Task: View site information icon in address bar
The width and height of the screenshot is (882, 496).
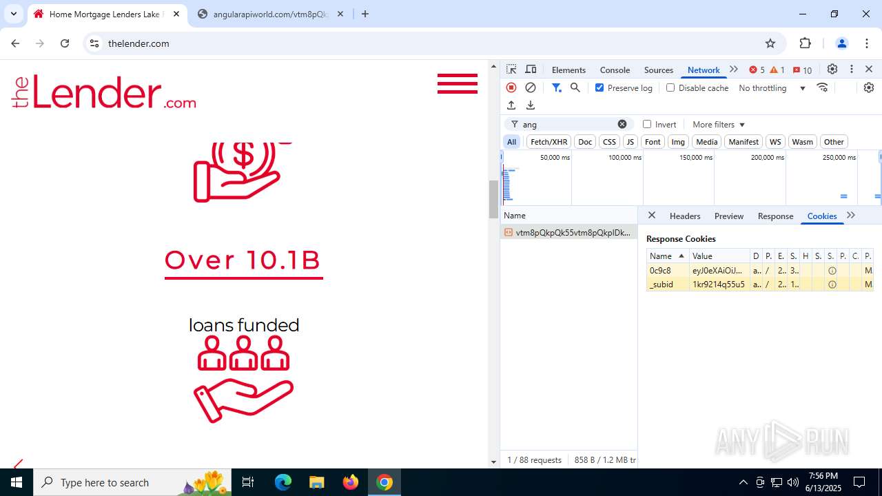Action: coord(94,43)
